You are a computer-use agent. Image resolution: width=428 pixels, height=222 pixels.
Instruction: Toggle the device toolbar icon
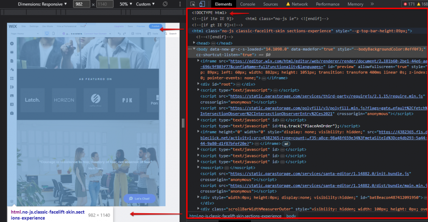203,4
